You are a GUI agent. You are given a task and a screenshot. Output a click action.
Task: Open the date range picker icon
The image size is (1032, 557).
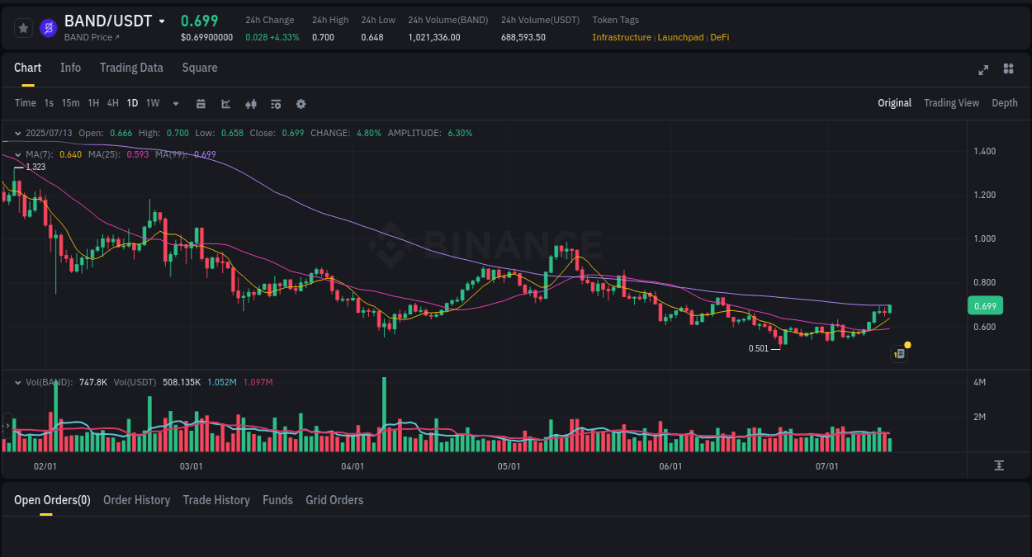(201, 103)
